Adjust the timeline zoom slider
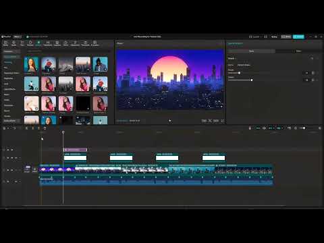The height and width of the screenshot is (243, 324). point(304,128)
